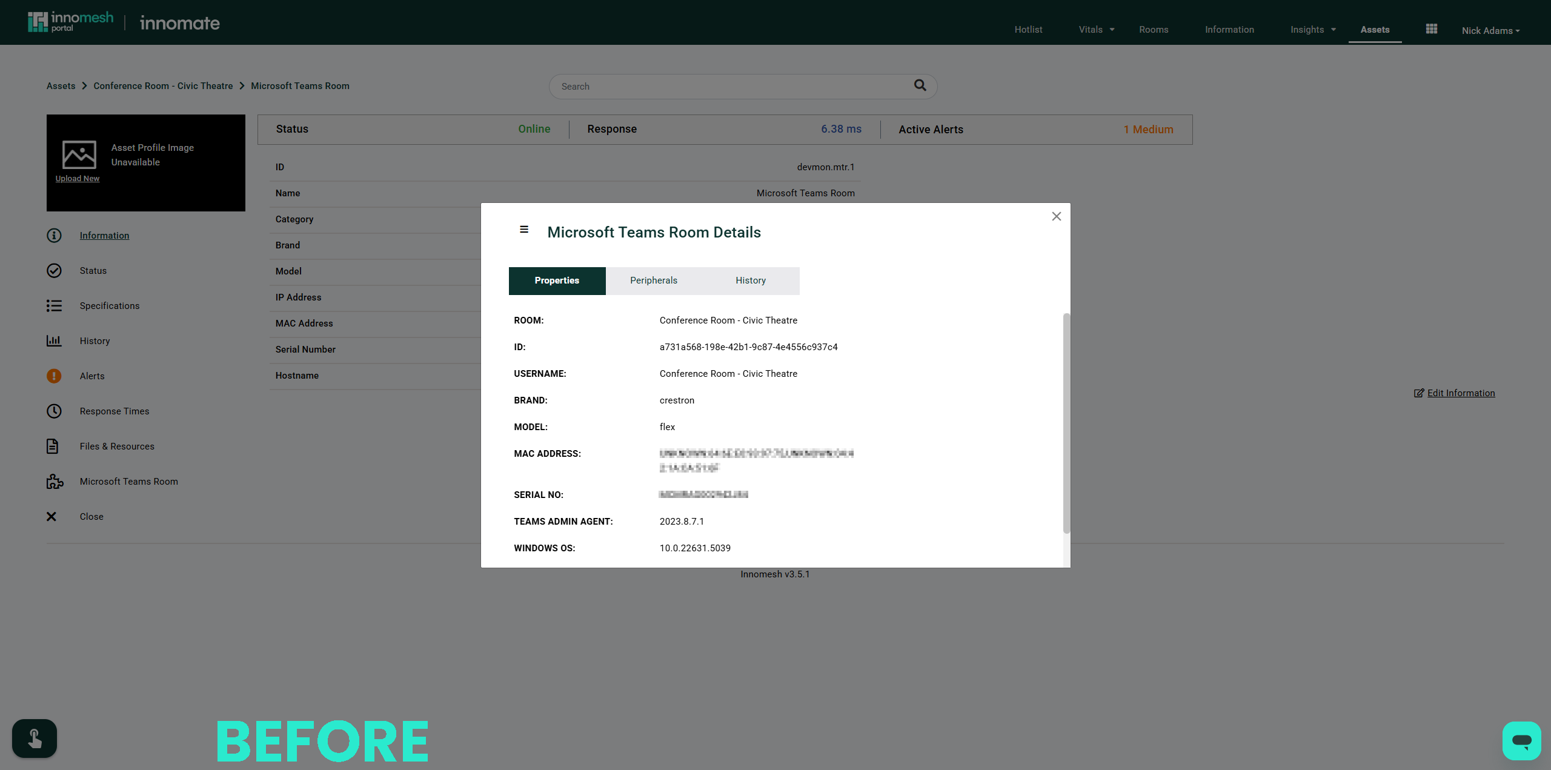Open Conference Room - Civic Theatre breadcrumb
The width and height of the screenshot is (1551, 770).
163,86
